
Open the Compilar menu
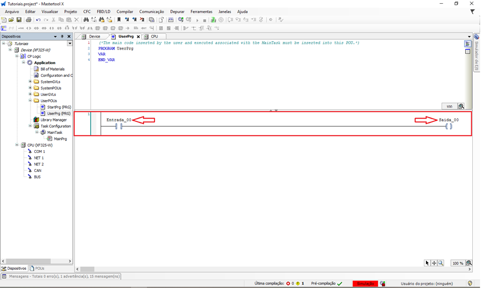pyautogui.click(x=125, y=11)
